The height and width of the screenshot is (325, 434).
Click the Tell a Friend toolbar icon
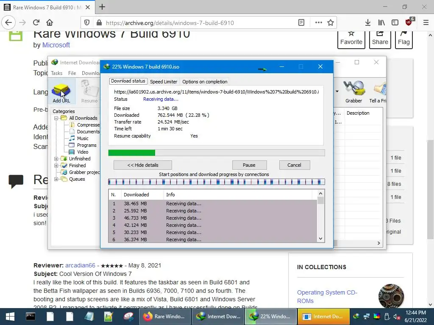pyautogui.click(x=378, y=93)
